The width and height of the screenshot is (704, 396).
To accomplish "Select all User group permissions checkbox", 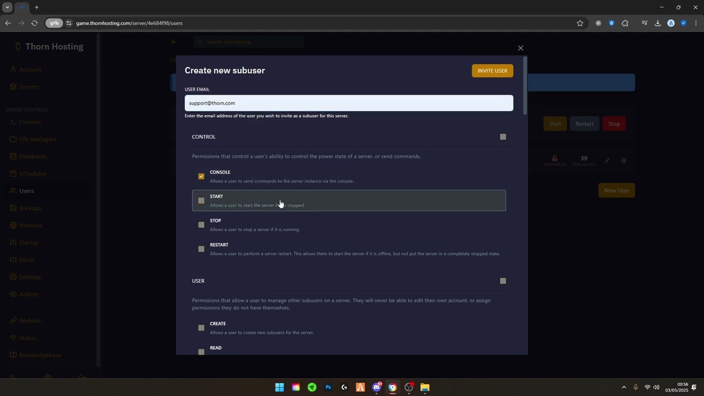I will (x=503, y=280).
